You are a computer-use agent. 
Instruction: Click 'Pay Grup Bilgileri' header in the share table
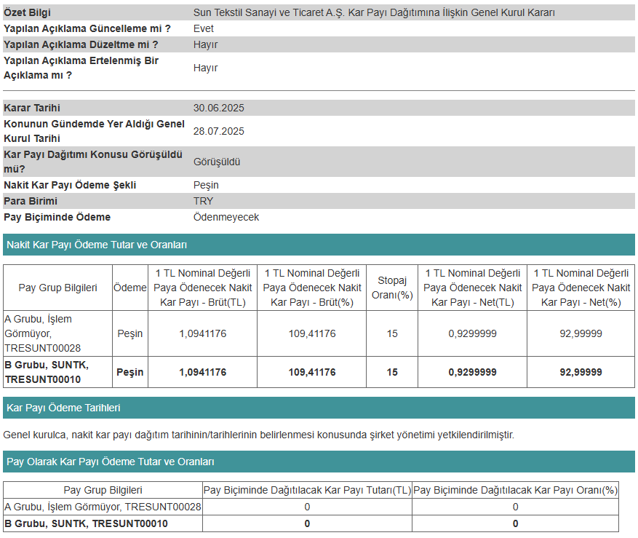103,491
